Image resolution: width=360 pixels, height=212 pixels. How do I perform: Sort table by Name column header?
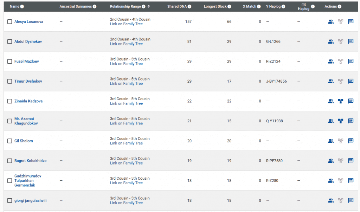pos(14,7)
